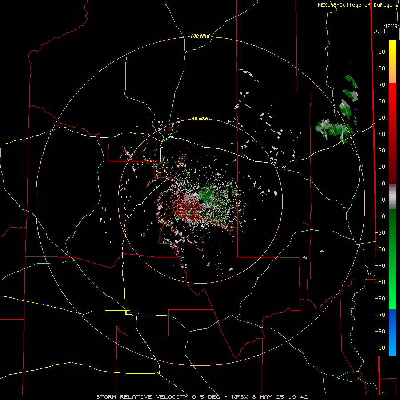Pick the gray zero-velocity segment of color bar
The width and height of the screenshot is (400, 400).
click(392, 197)
